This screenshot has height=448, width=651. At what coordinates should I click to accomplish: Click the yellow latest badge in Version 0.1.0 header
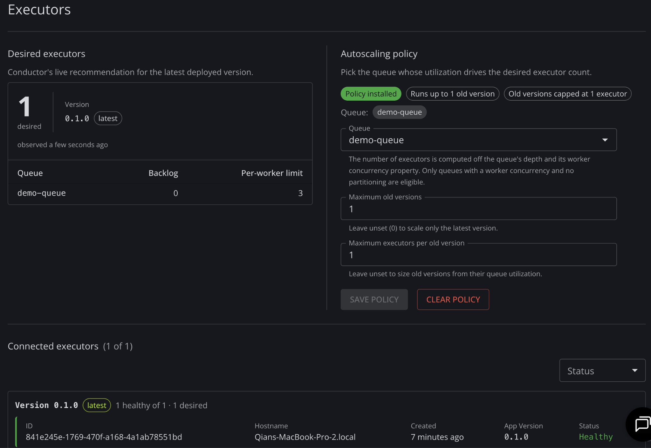(97, 405)
